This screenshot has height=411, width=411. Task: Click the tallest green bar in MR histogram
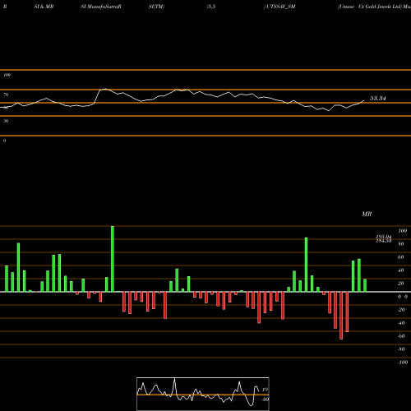point(113,259)
